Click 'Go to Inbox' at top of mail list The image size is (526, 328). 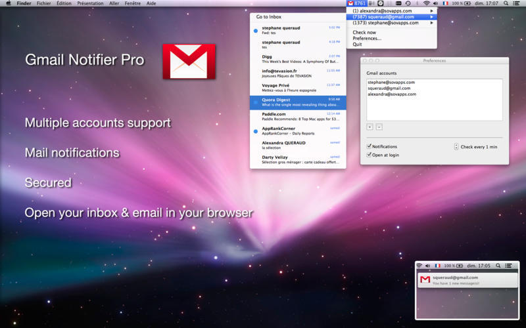tap(269, 17)
